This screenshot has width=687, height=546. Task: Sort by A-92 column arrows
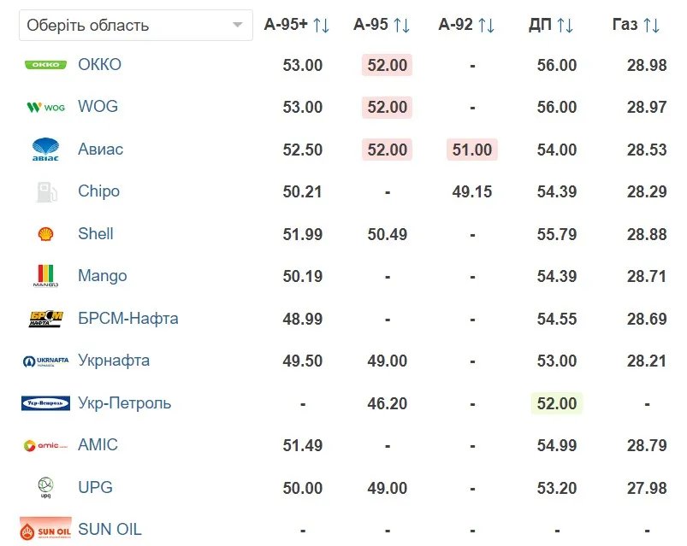coord(487,25)
